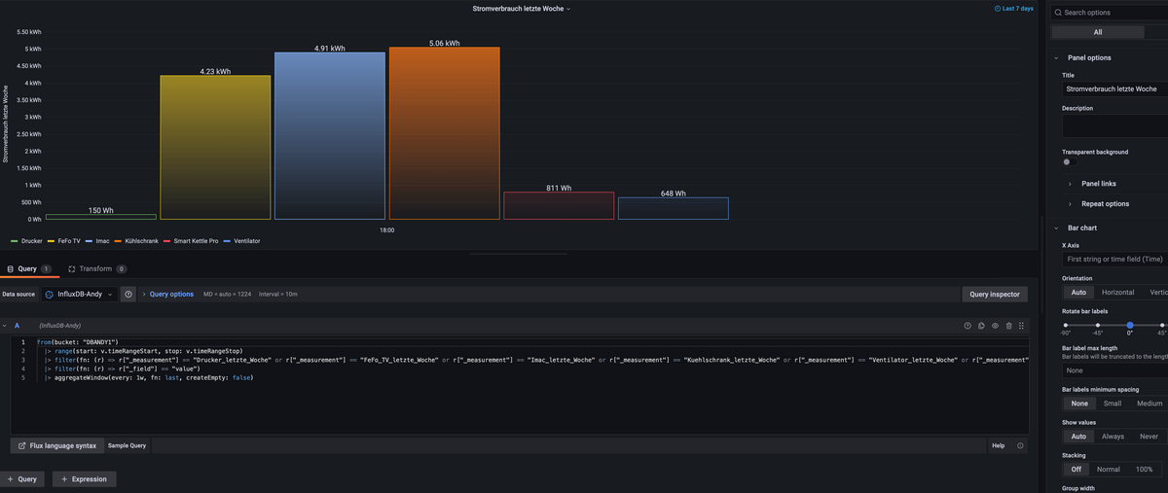The height and width of the screenshot is (493, 1168).
Task: Set Stacking to Normal
Action: click(x=1108, y=469)
